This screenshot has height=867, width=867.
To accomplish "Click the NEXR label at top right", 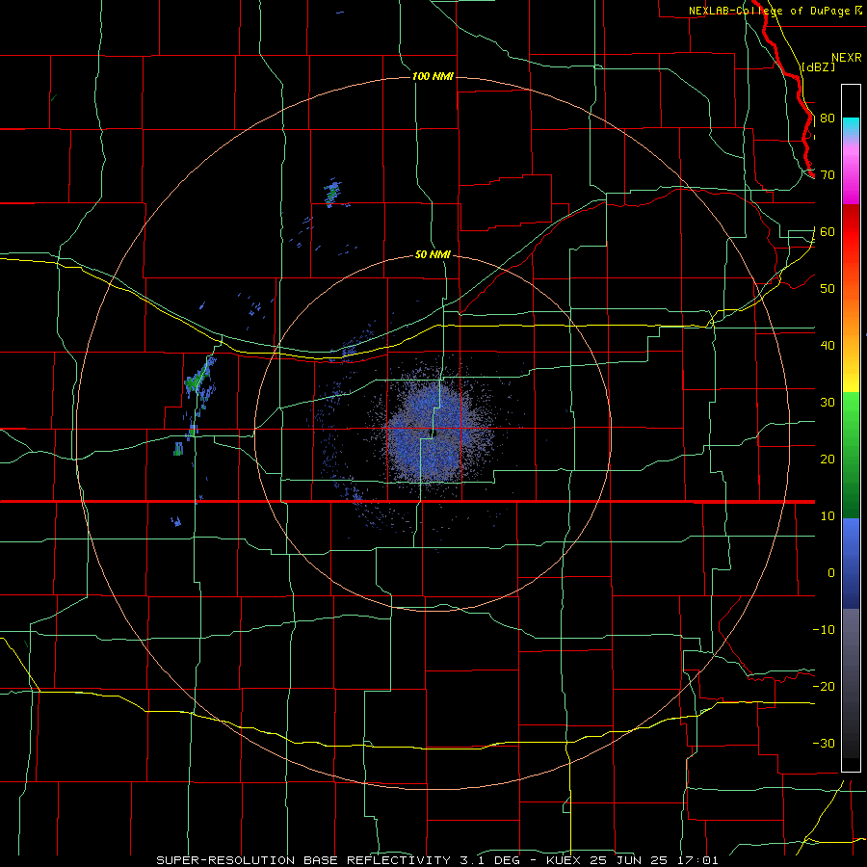I will [x=847, y=58].
